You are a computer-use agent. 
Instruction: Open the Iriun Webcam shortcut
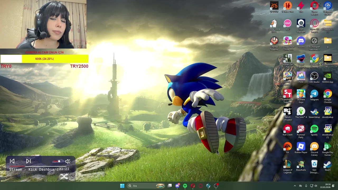301,26
